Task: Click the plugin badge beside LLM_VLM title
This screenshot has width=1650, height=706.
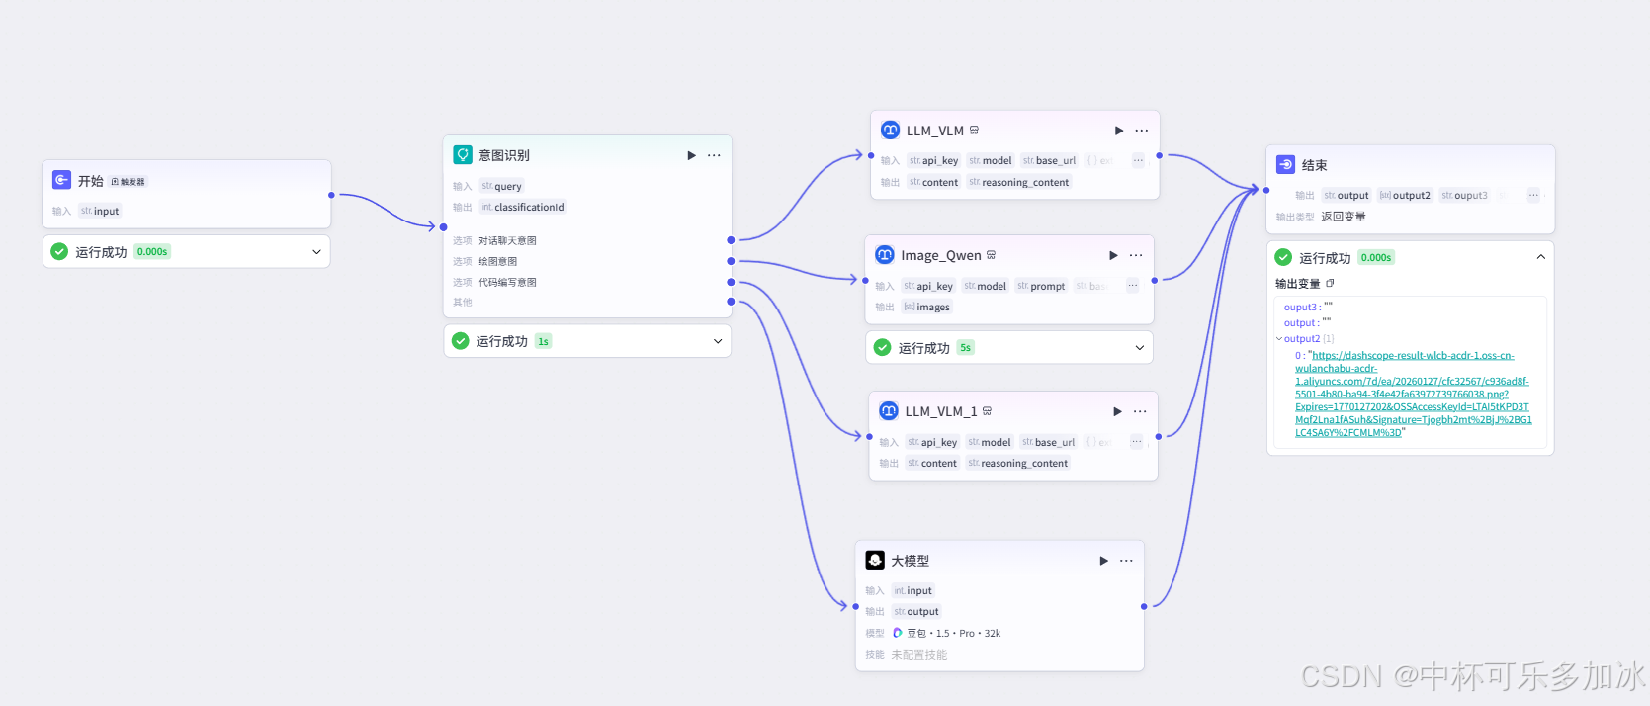Action: [x=974, y=131]
